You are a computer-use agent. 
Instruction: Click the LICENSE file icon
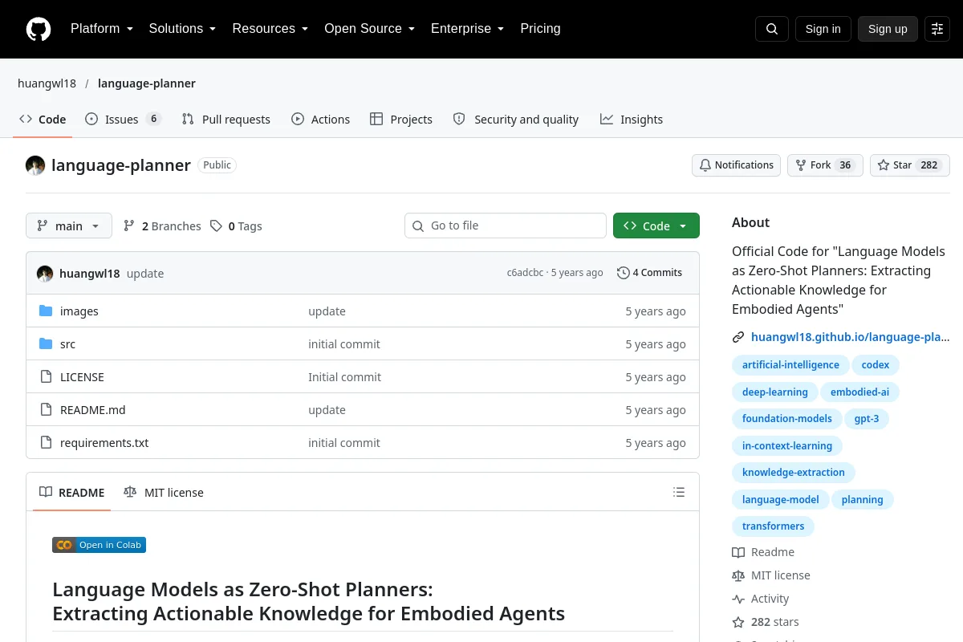click(46, 377)
